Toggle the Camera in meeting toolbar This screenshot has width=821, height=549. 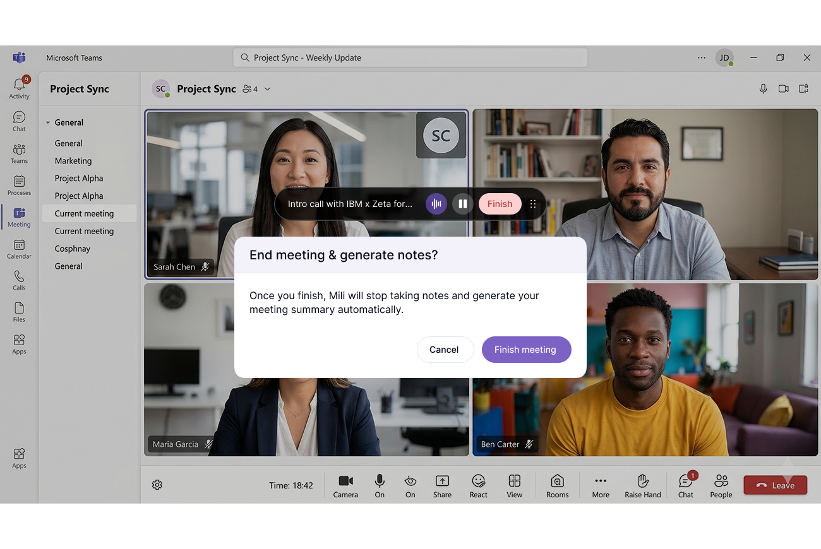(345, 486)
